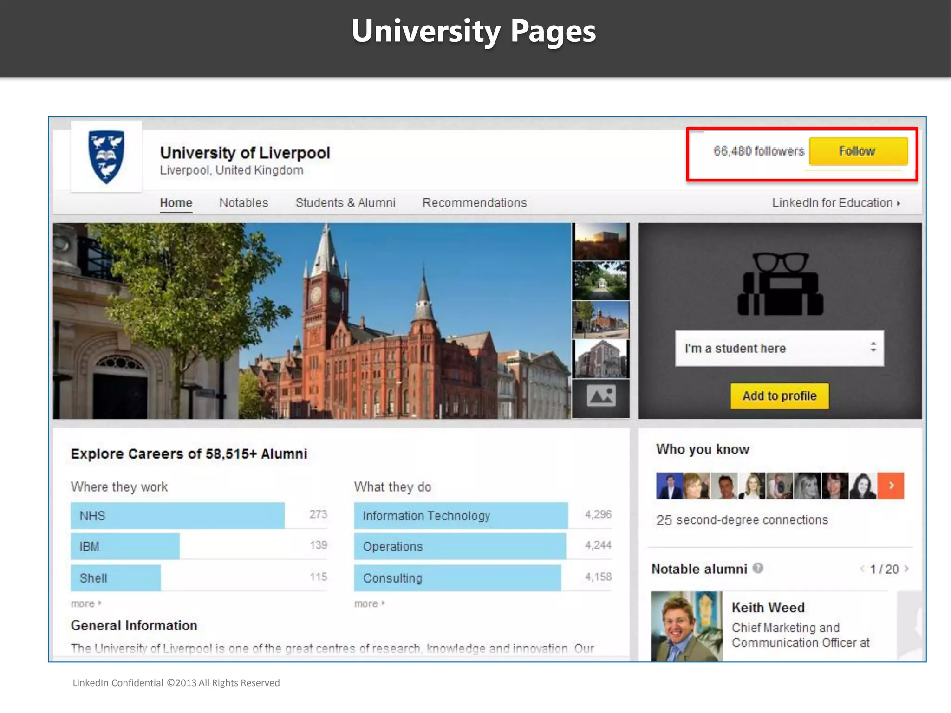The image size is (951, 713).
Task: Open the University of Liverpool title link
Action: coord(245,153)
